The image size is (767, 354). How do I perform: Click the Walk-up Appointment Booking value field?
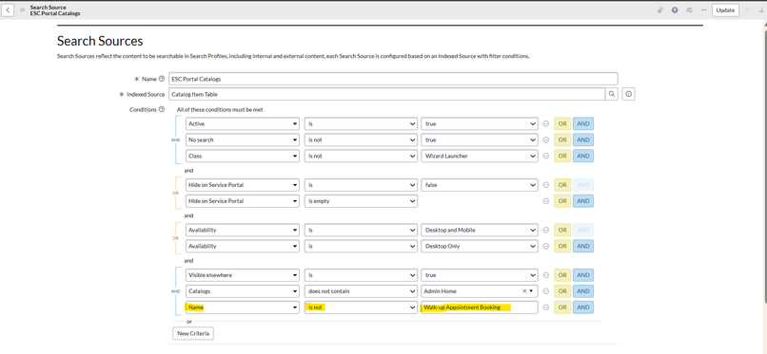click(480, 307)
